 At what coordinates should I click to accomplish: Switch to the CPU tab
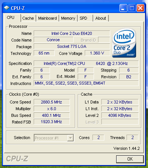[12, 18]
